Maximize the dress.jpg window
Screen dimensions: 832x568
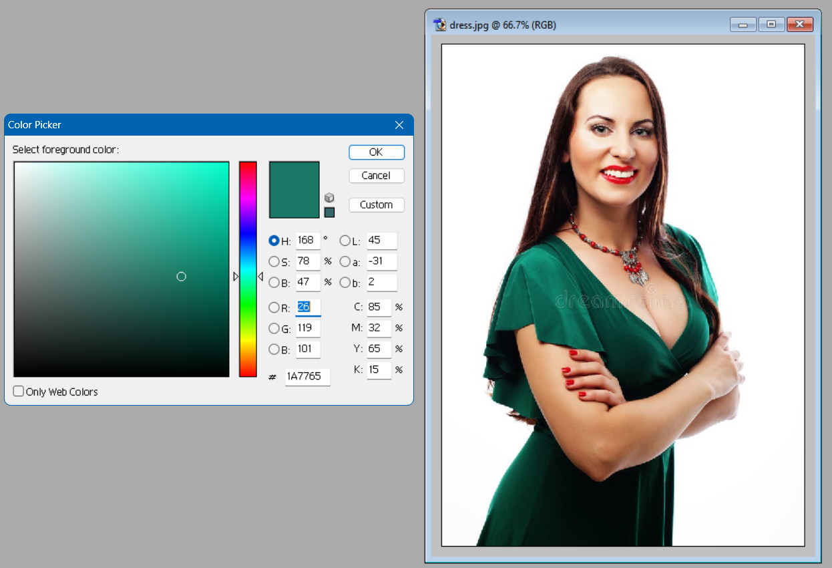771,25
